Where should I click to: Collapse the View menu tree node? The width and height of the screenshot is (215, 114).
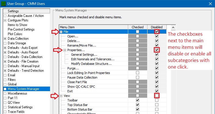tap(61, 96)
